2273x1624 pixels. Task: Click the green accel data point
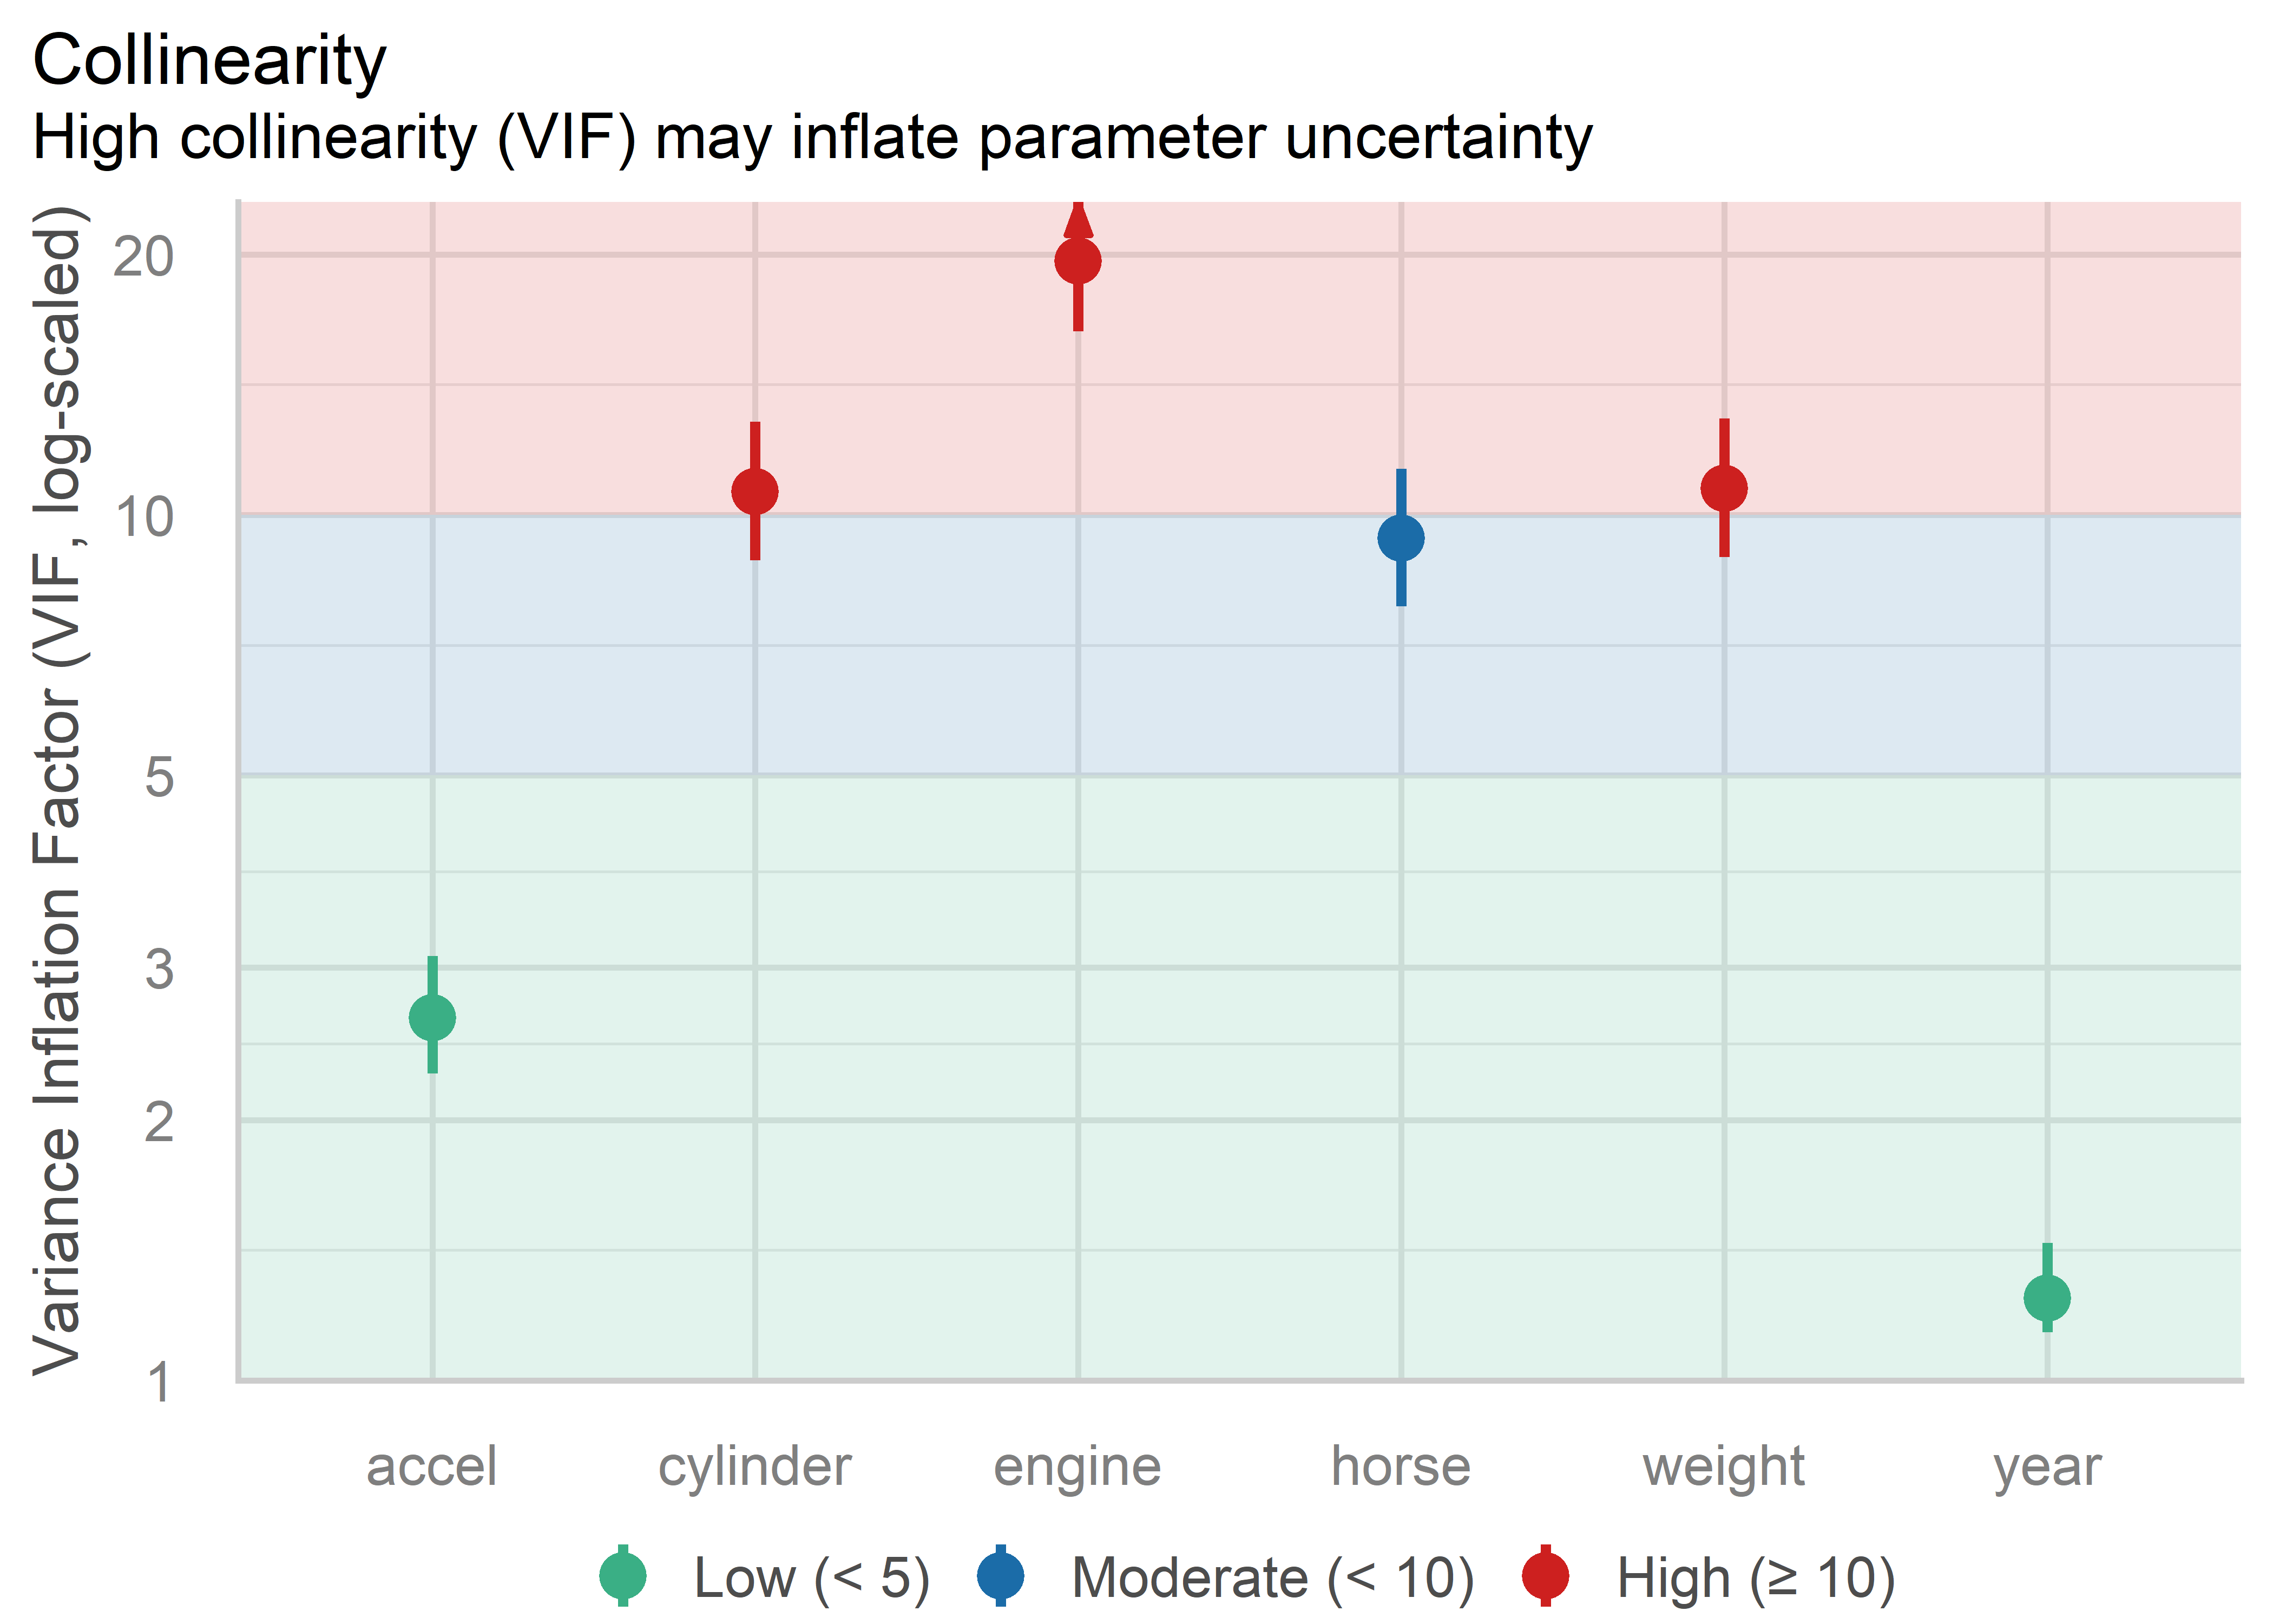(x=432, y=1018)
